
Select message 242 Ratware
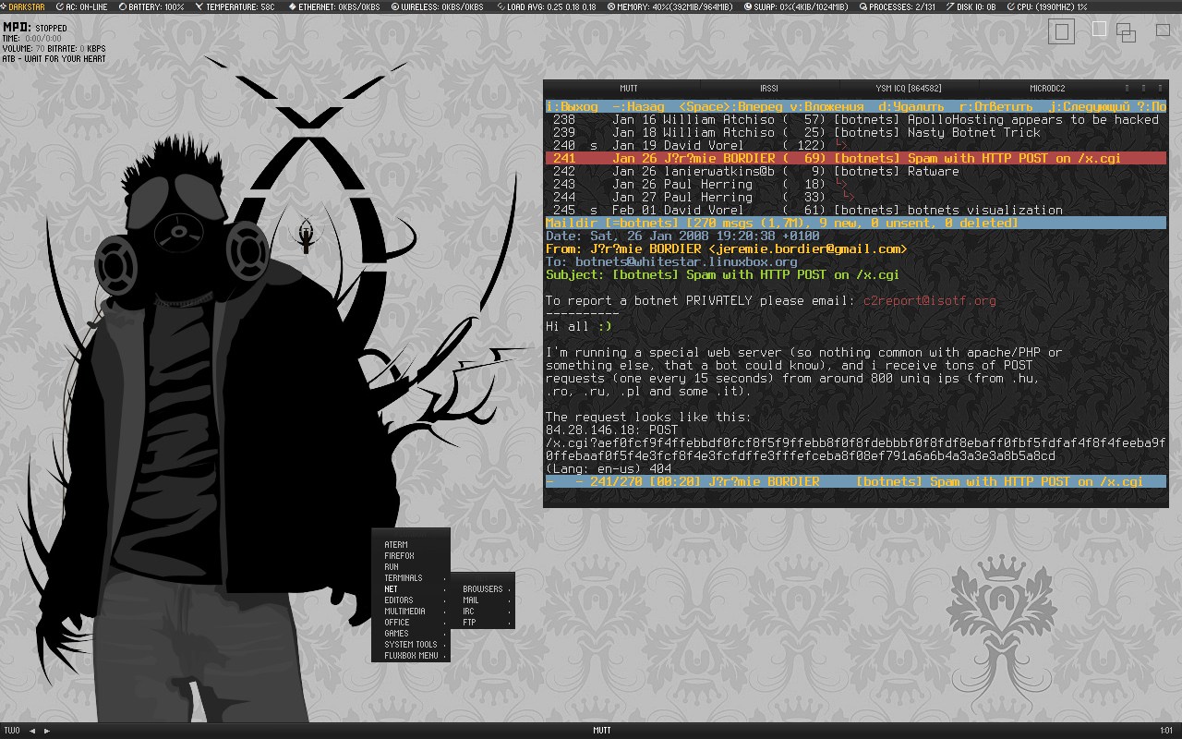856,172
